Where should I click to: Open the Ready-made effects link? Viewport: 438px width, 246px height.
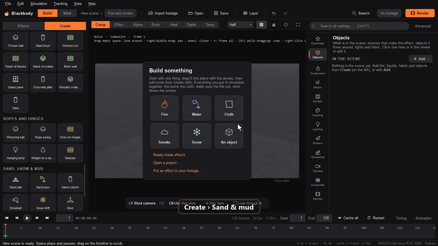pos(169,155)
